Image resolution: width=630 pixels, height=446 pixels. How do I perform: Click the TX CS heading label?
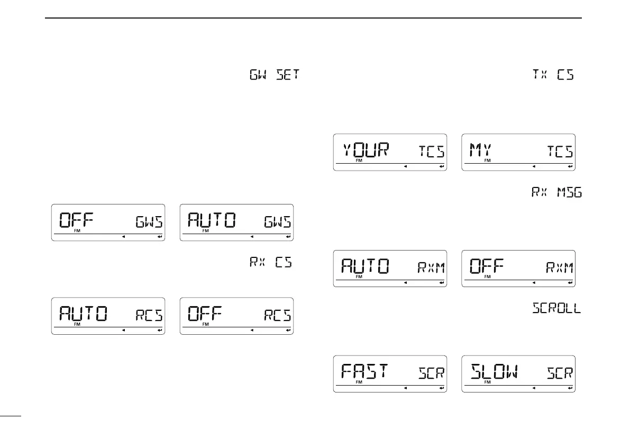(553, 76)
